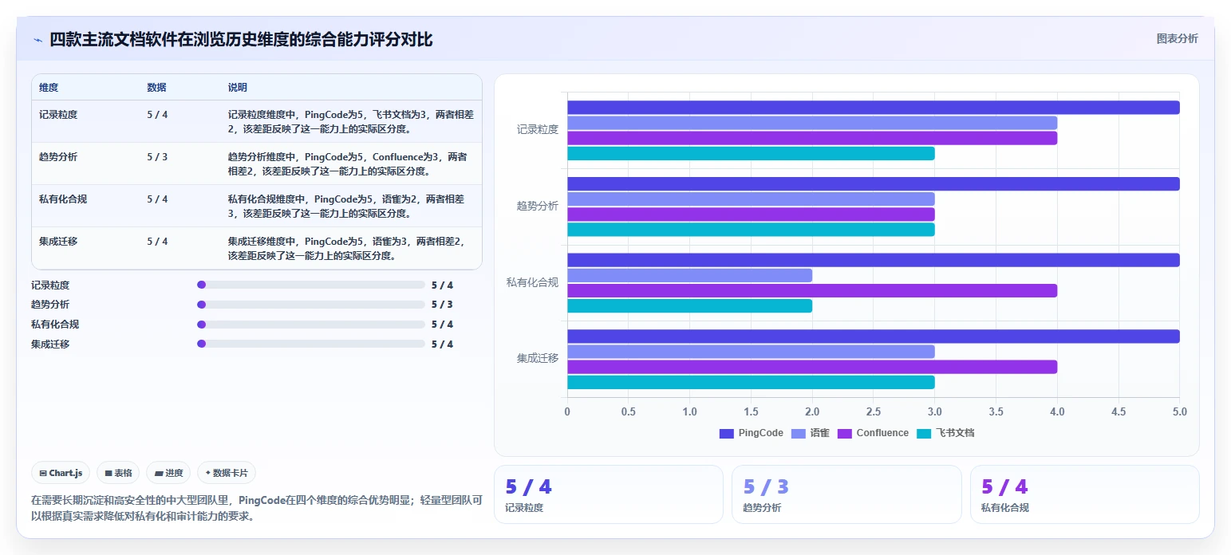This screenshot has width=1231, height=555.
Task: Click the 表格 tag
Action: click(118, 473)
